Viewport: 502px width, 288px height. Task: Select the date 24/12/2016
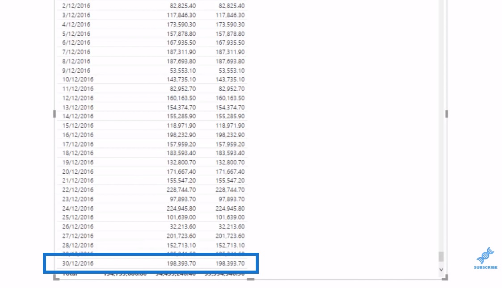pos(78,208)
